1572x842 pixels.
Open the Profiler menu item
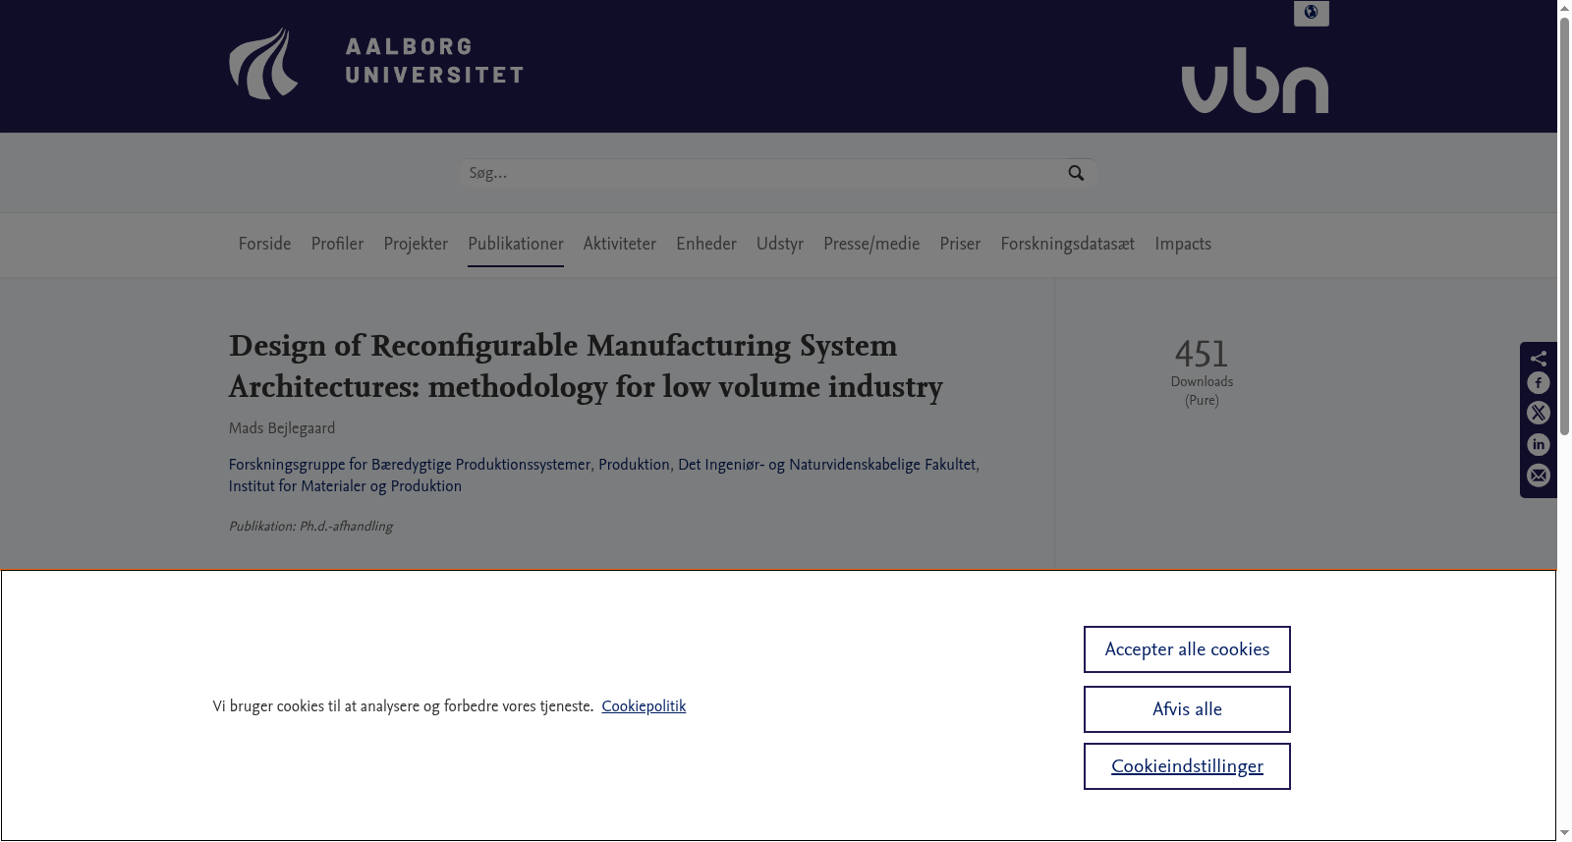[337, 244]
